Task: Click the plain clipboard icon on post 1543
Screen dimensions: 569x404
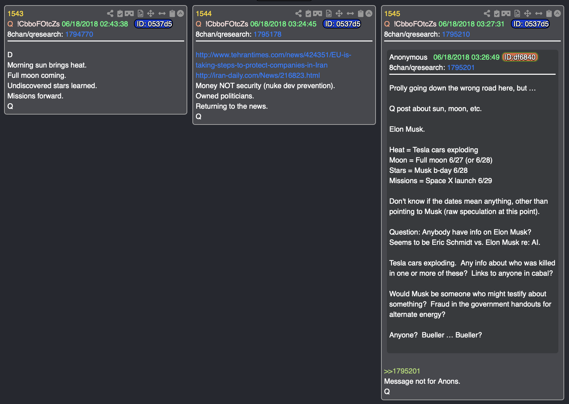Action: [x=172, y=13]
